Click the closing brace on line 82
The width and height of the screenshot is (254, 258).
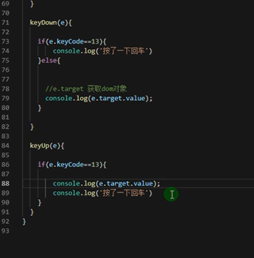32,127
